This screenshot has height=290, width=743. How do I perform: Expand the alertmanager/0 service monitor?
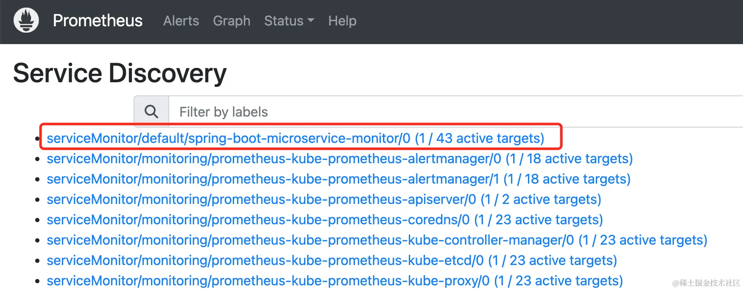[339, 159]
